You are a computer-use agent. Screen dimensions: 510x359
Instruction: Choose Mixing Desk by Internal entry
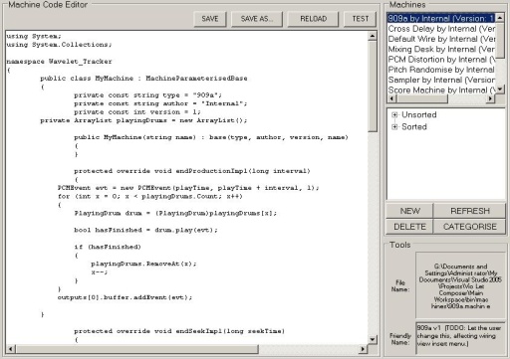[441, 49]
